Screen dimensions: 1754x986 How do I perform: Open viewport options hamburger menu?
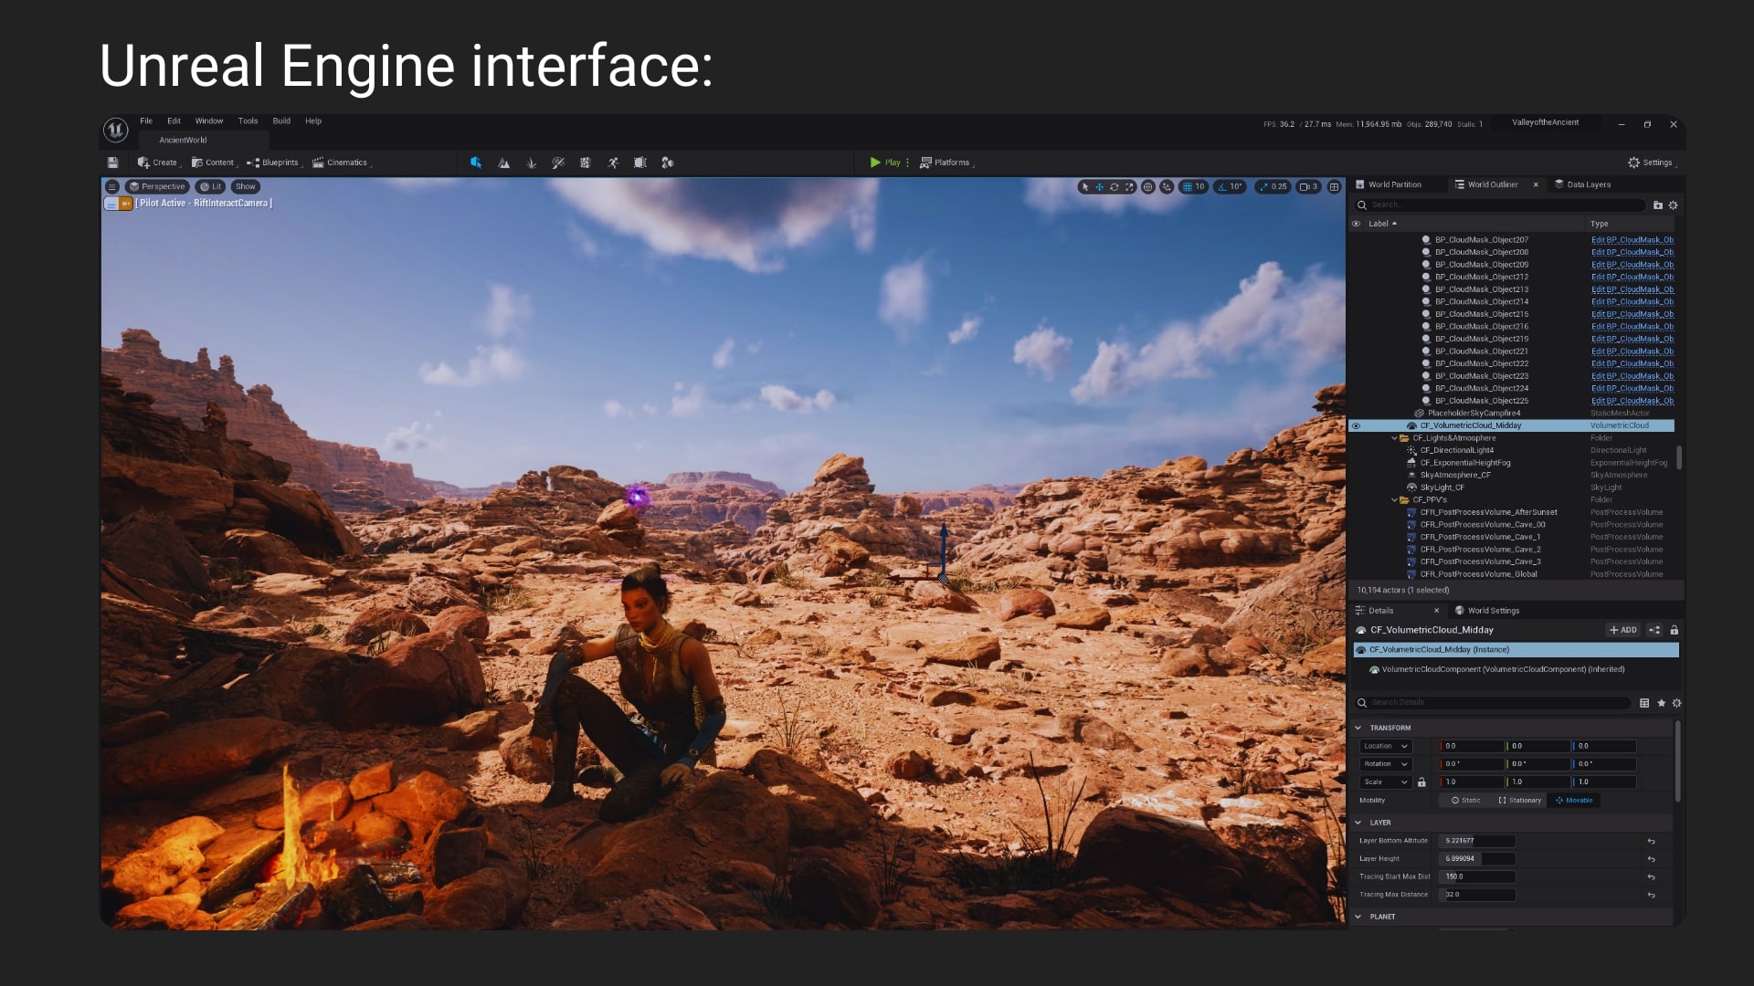(111, 186)
